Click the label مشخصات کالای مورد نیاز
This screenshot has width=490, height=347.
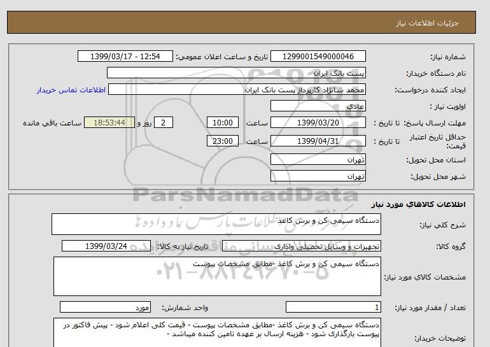coord(424,277)
